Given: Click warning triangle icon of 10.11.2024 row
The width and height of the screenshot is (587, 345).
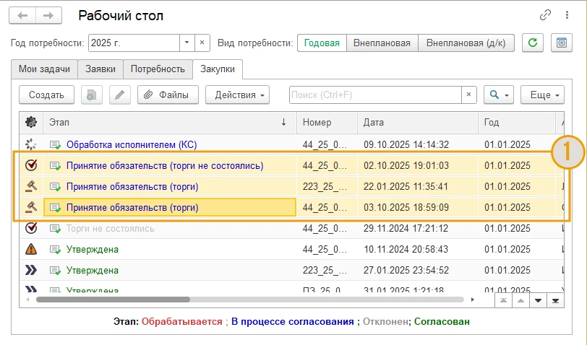Looking at the screenshot, I should pos(31,249).
